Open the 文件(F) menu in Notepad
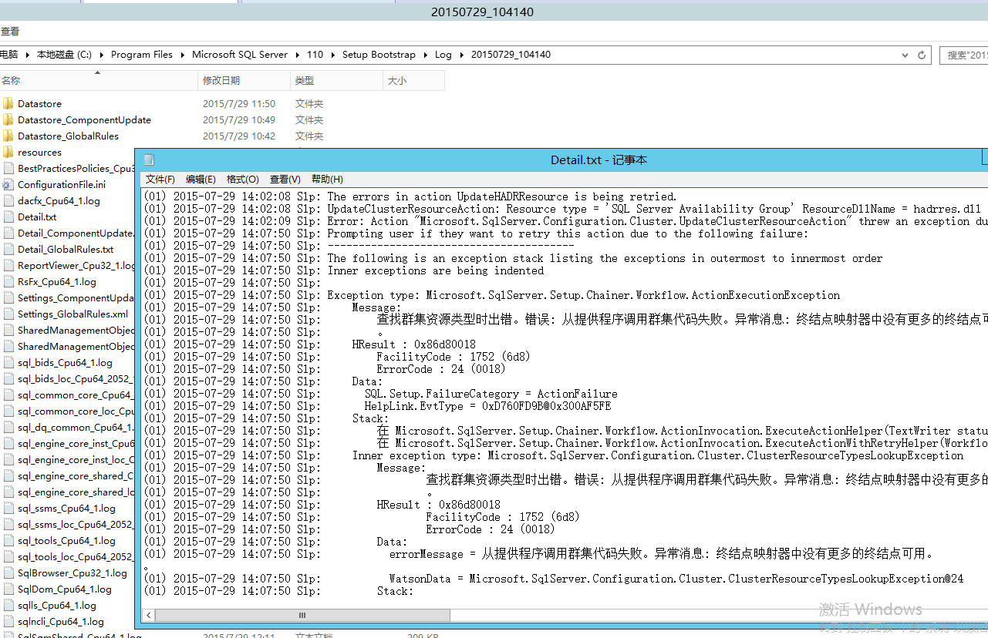This screenshot has height=638, width=988. 160,179
